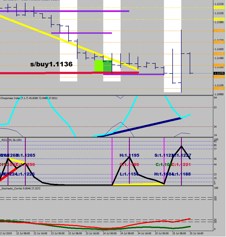Click the lime green rectangle on chart
Image resolution: width=226 pixels, height=237 pixels.
coord(99,66)
